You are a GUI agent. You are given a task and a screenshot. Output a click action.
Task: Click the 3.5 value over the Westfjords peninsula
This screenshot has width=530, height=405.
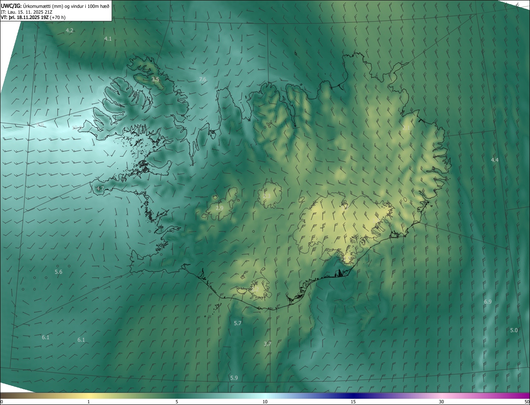coord(155,79)
